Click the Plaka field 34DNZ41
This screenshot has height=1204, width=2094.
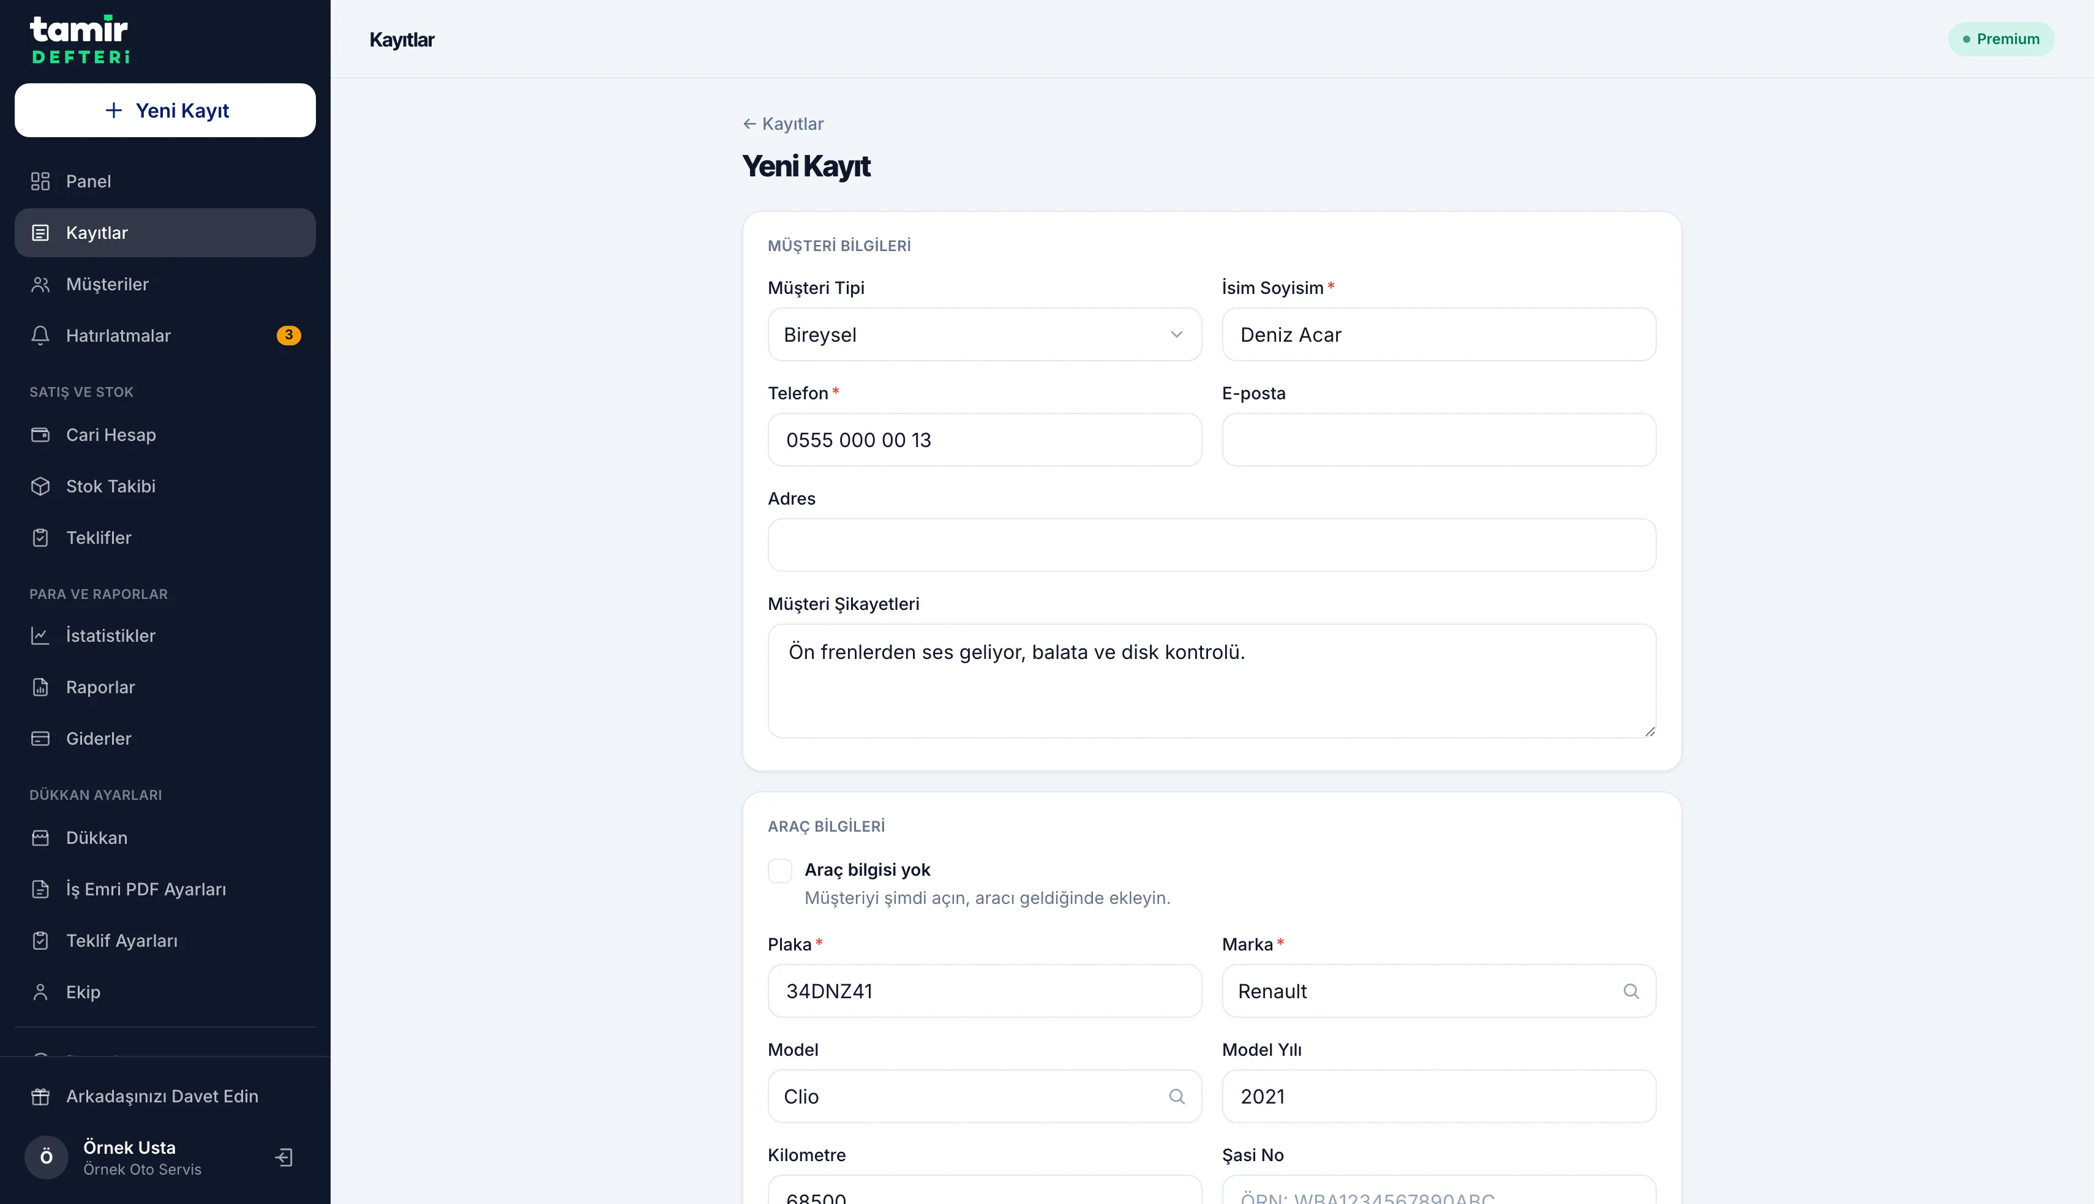click(x=984, y=991)
